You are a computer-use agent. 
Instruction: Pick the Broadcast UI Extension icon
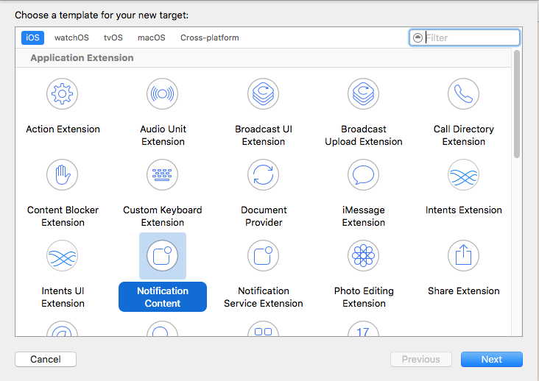pos(263,93)
